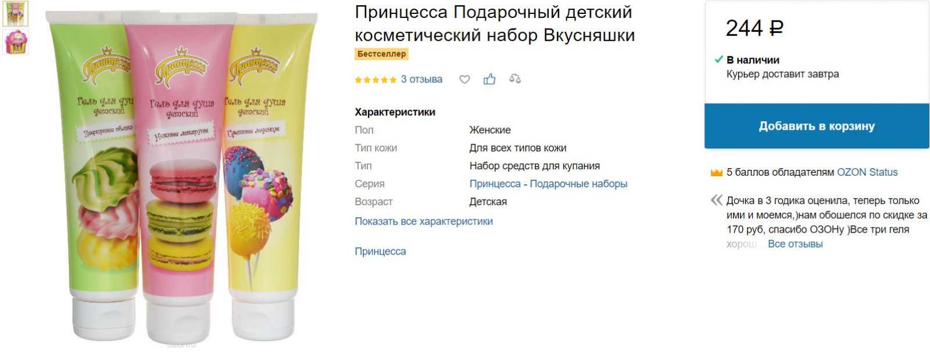
Task: Click the orange crown OZON Status icon
Action: (x=716, y=172)
